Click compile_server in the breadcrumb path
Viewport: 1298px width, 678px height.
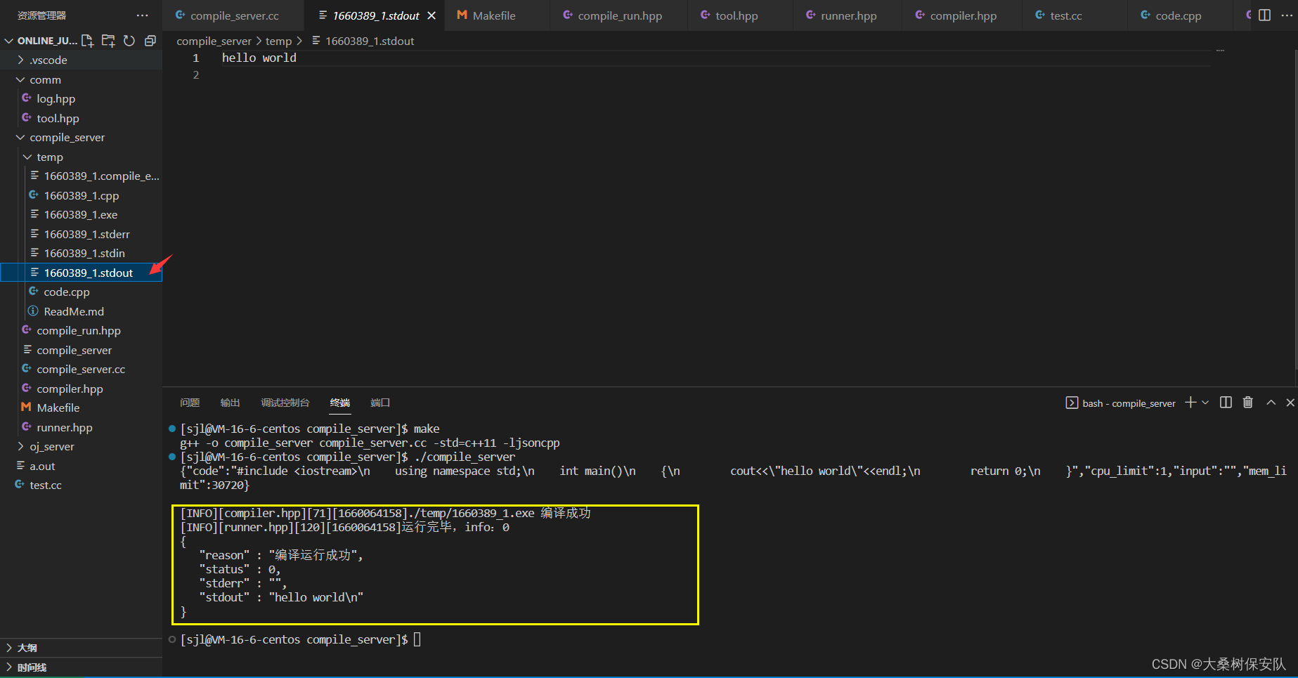(x=214, y=41)
